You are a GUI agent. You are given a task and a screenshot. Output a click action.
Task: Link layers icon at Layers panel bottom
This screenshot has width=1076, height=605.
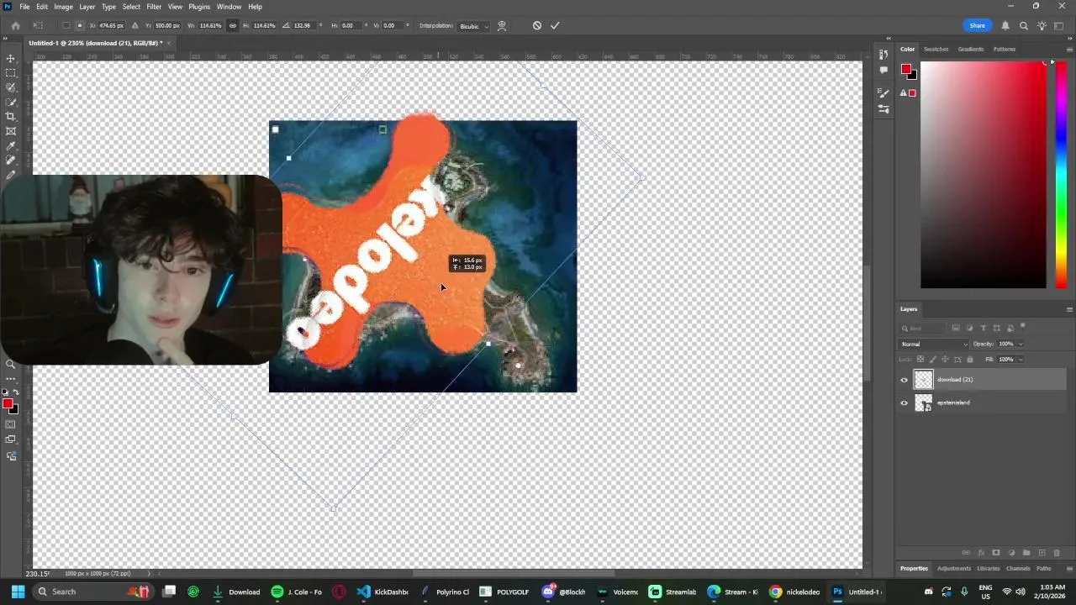pos(966,553)
